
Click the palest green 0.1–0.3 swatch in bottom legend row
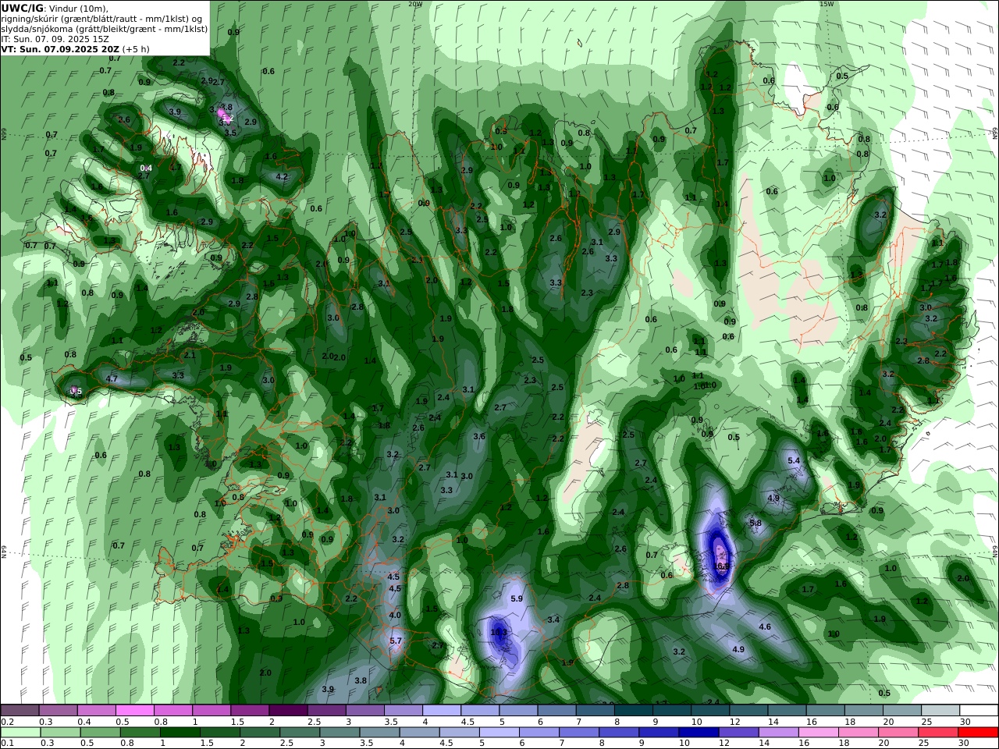20,733
